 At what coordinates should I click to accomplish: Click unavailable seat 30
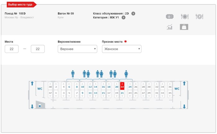(149, 86)
